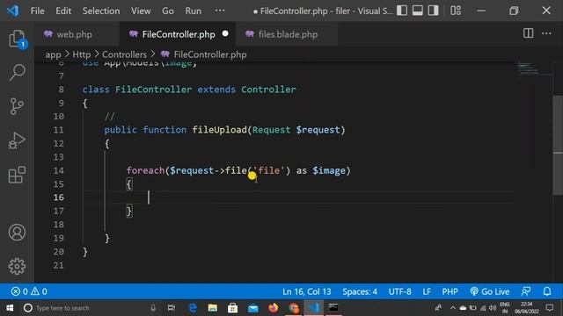Open Windows Action Center notifications

pos(550,308)
